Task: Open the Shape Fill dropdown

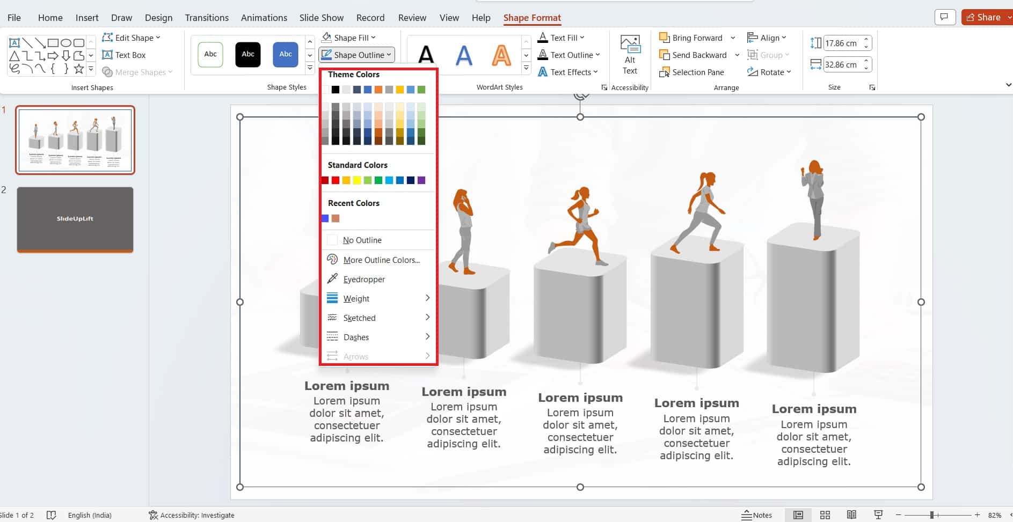Action: click(348, 38)
